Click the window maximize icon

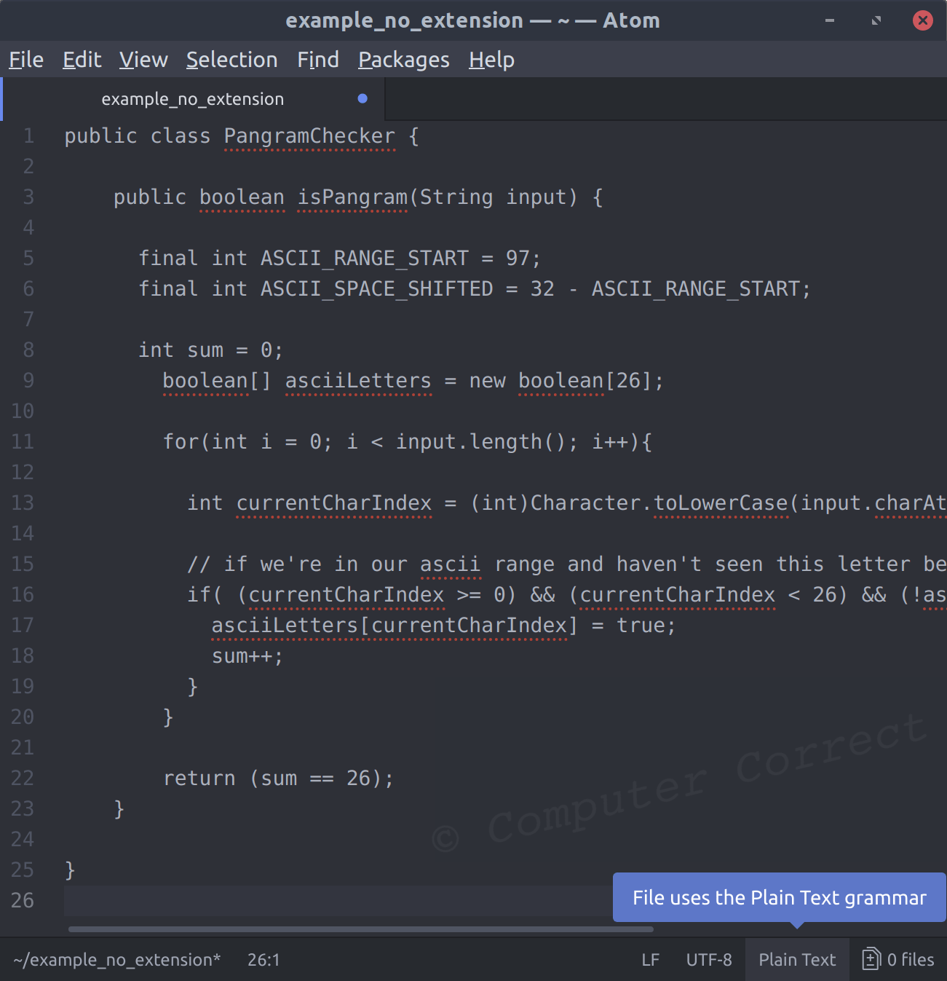point(876,20)
